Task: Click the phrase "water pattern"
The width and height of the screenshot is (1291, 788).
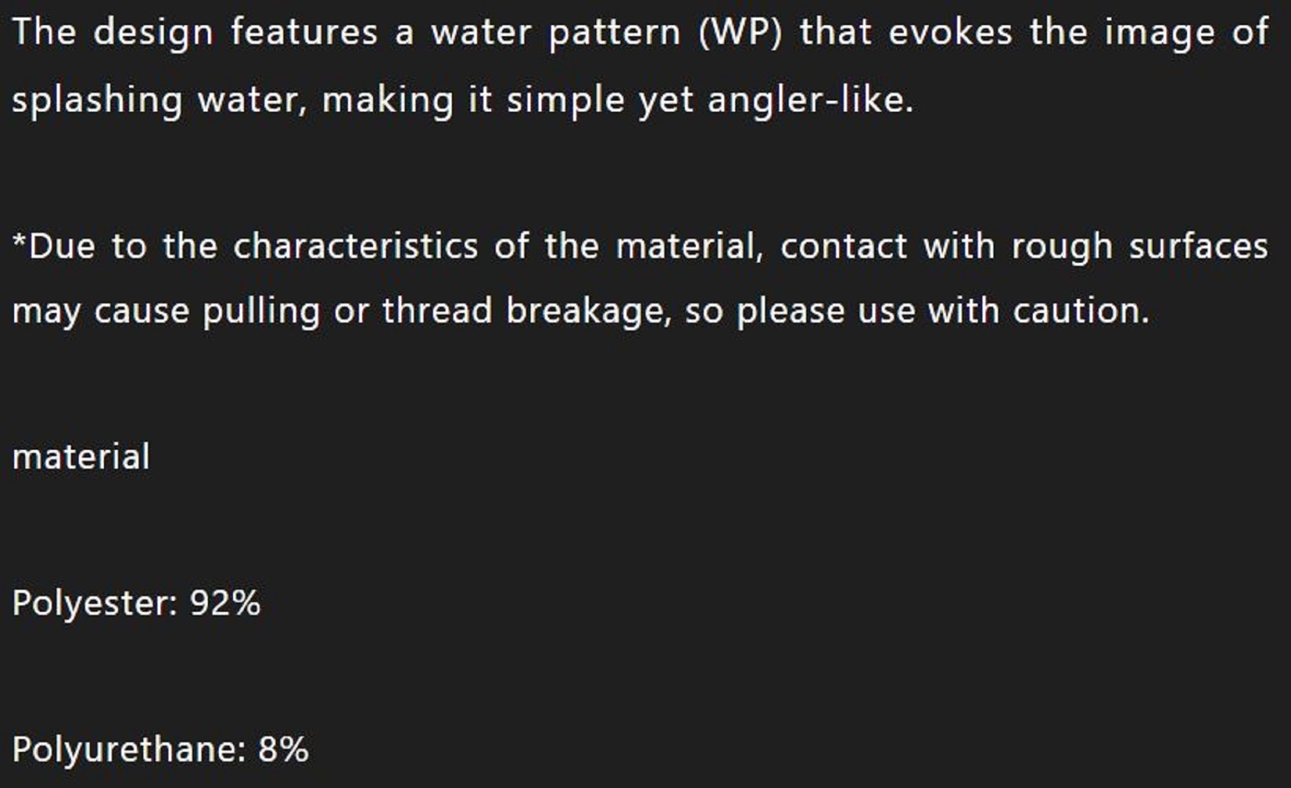Action: pyautogui.click(x=556, y=34)
